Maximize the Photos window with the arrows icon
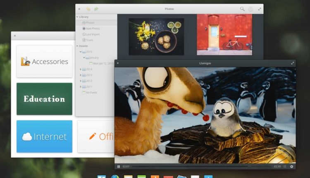This screenshot has height=178, width=310. (260, 9)
